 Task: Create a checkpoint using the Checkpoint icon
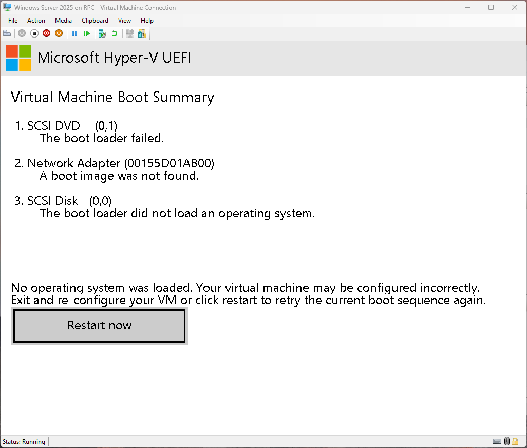click(102, 33)
